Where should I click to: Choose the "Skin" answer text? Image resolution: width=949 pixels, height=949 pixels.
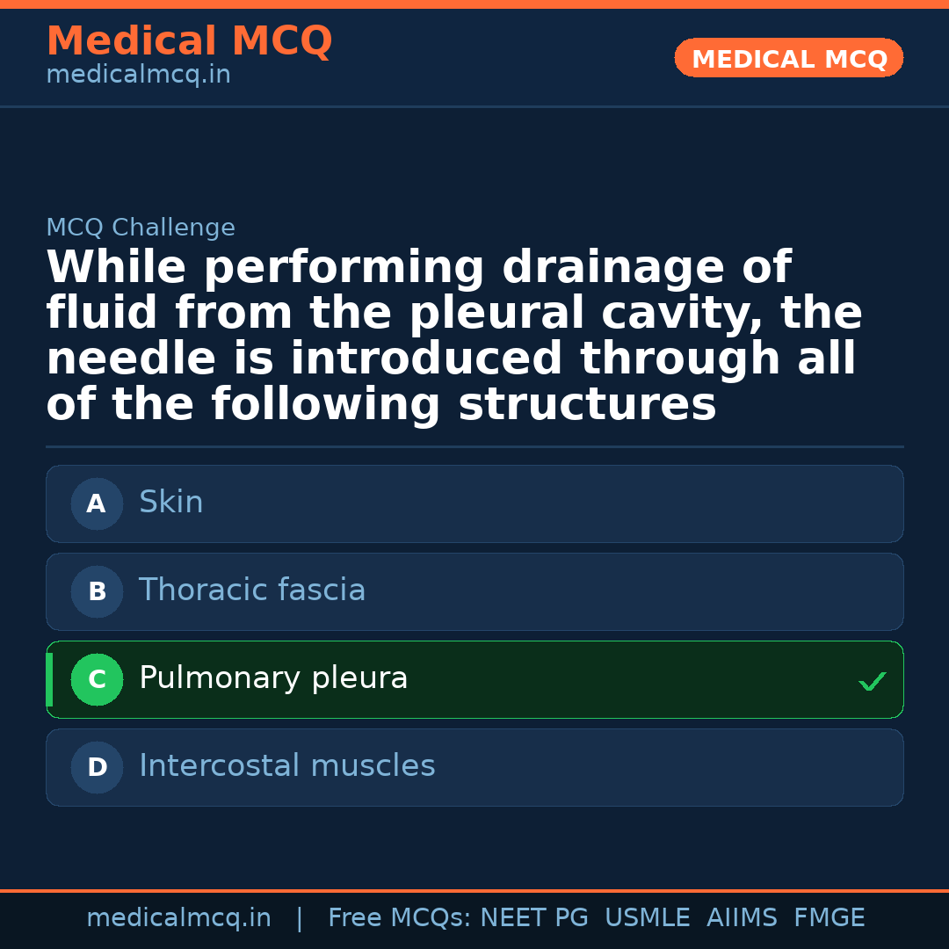[171, 503]
